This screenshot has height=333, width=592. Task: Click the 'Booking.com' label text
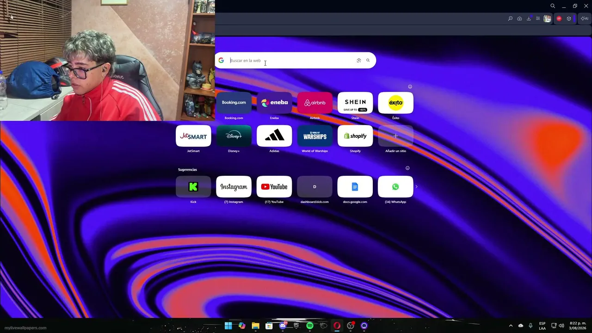(234, 118)
